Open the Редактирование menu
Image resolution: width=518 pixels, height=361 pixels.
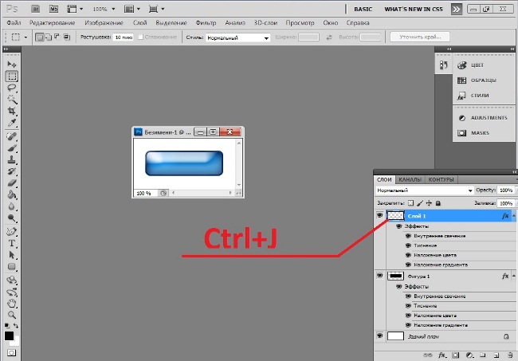pyautogui.click(x=52, y=23)
